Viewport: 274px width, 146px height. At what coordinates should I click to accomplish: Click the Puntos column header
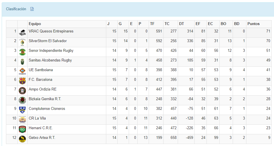pyautogui.click(x=253, y=24)
